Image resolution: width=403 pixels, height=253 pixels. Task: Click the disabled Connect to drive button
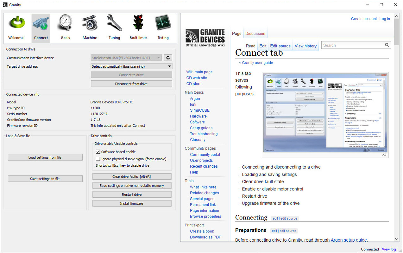(131, 75)
